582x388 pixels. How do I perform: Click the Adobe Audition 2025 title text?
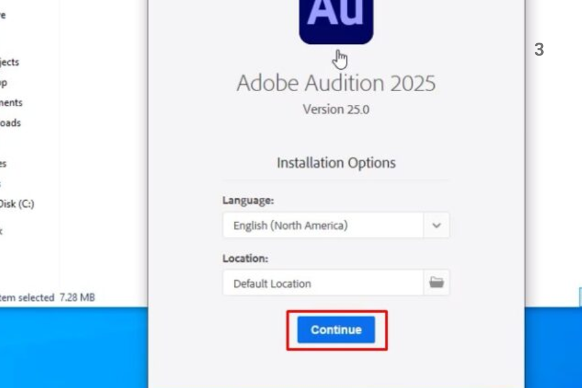point(336,83)
